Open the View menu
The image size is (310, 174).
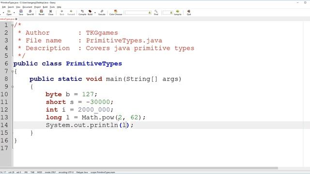[x=18, y=7]
